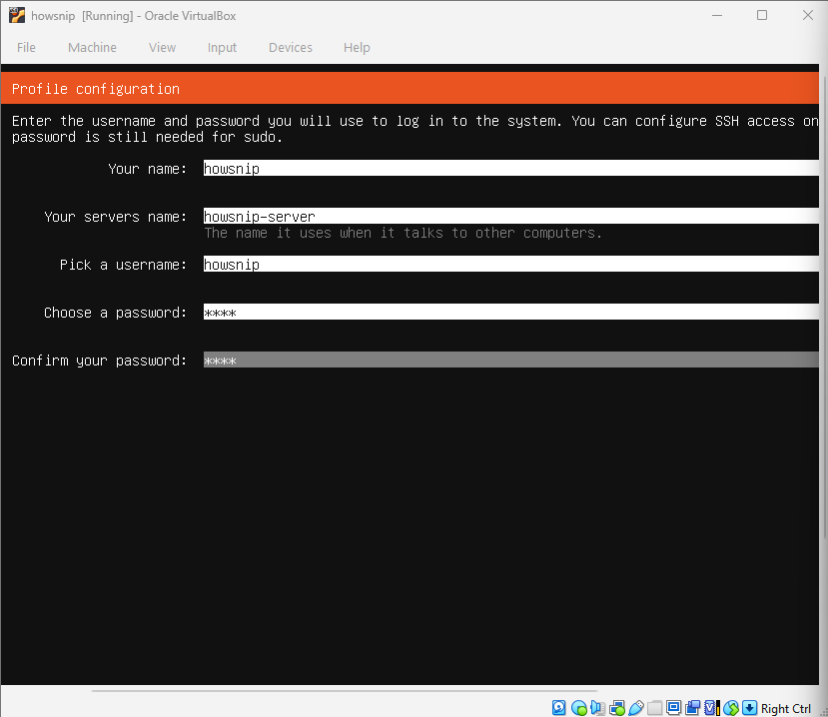Close the VirtualBox VM window
This screenshot has height=717, width=828.
pos(808,15)
